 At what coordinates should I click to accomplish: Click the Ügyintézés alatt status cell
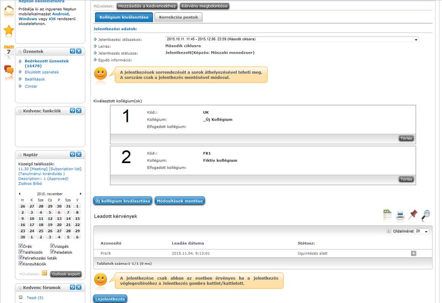pyautogui.click(x=313, y=253)
